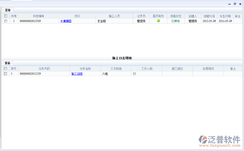Click the green valid-status check icon
Image resolution: width=244 pixels, height=151 pixels.
pyautogui.click(x=158, y=21)
